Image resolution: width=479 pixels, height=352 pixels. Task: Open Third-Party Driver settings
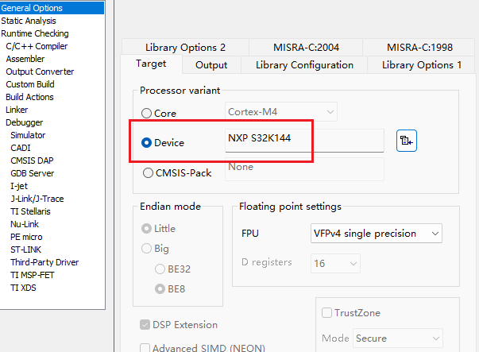(x=44, y=262)
